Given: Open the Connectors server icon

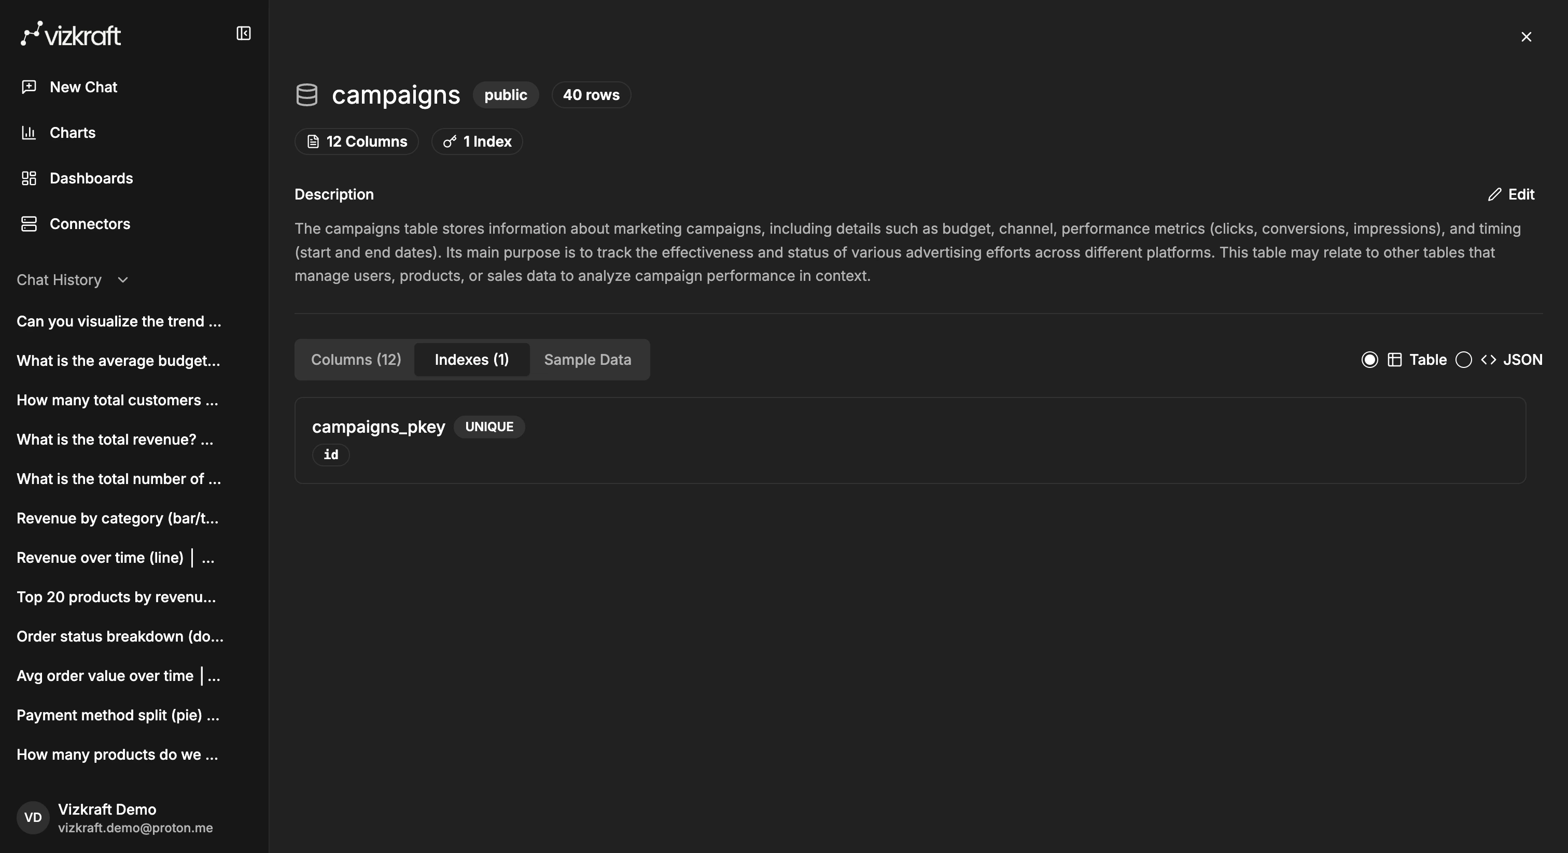Looking at the screenshot, I should [29, 224].
